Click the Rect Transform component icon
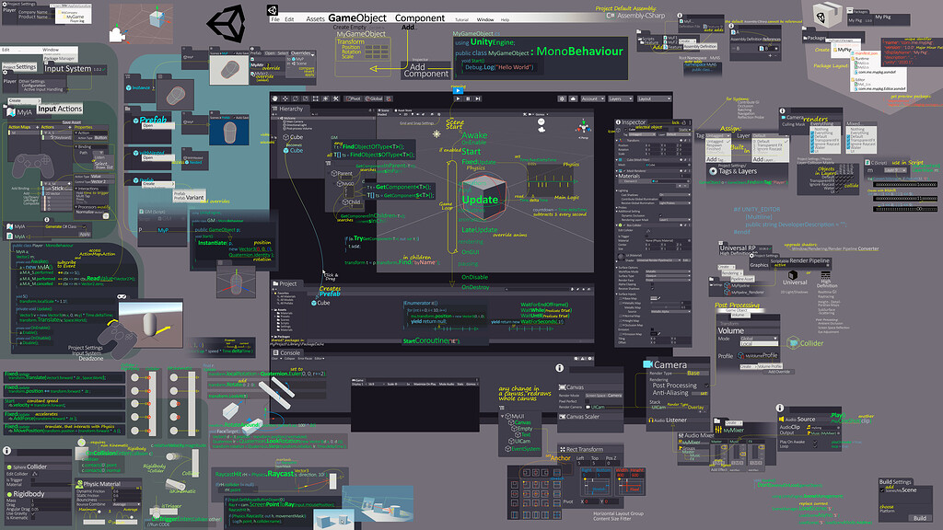 tap(562, 449)
